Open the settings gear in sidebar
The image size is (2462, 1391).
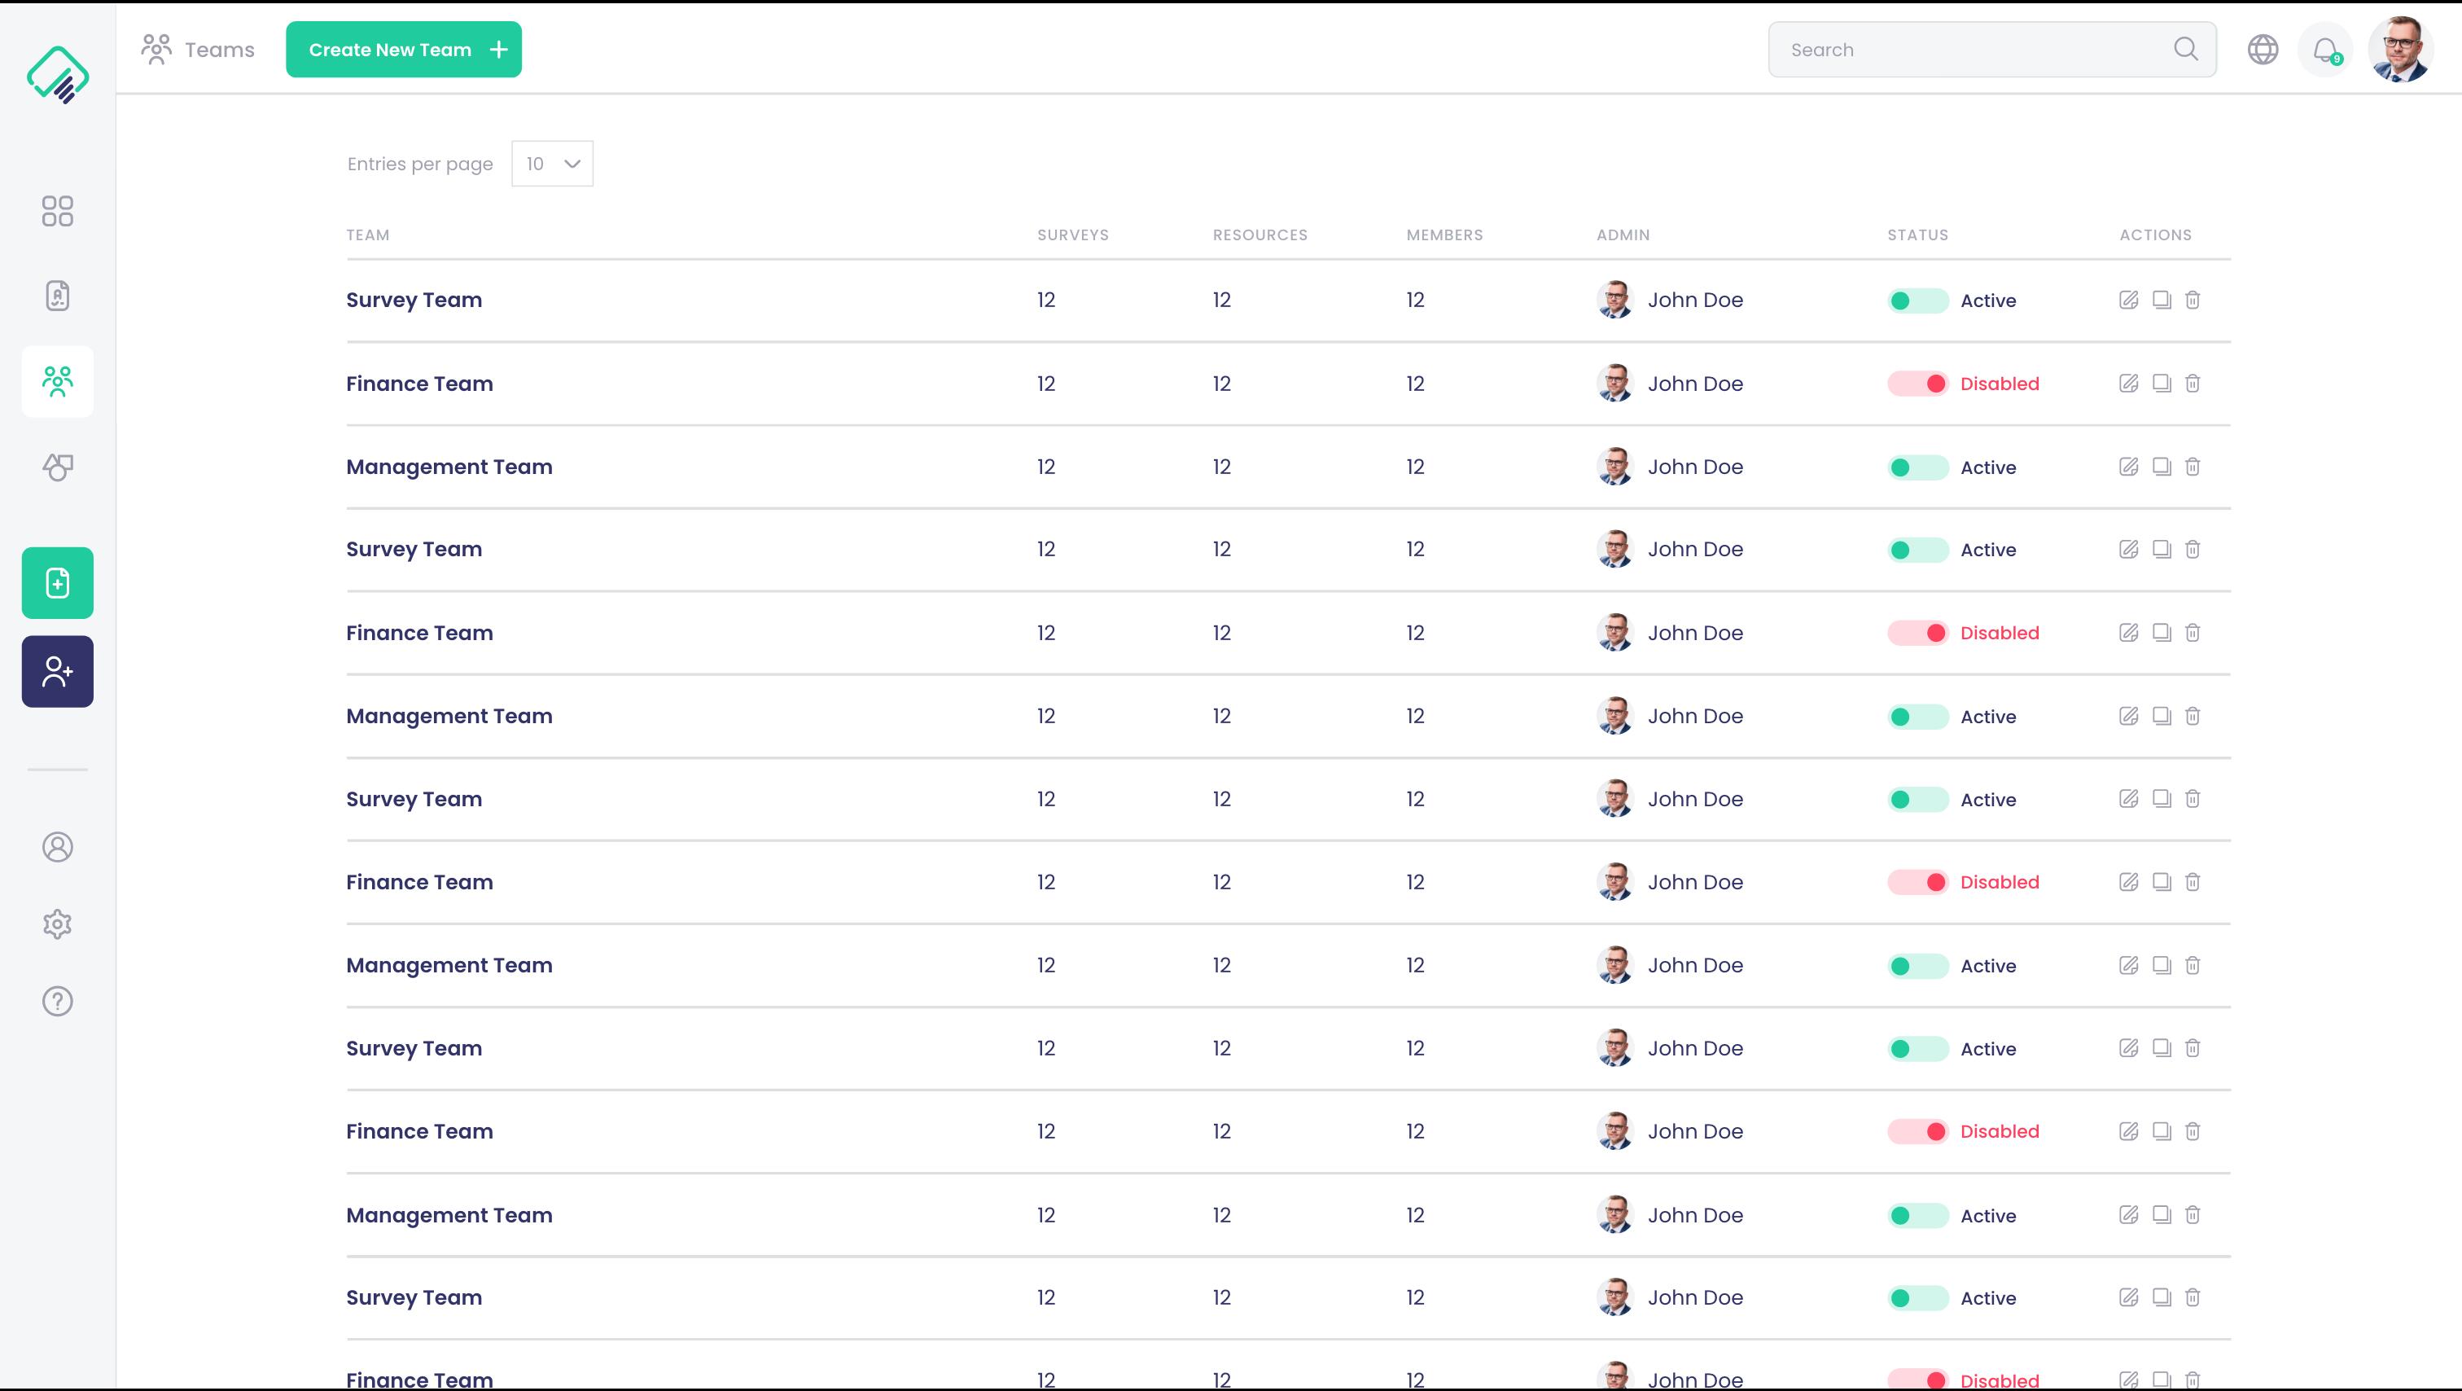(x=57, y=924)
